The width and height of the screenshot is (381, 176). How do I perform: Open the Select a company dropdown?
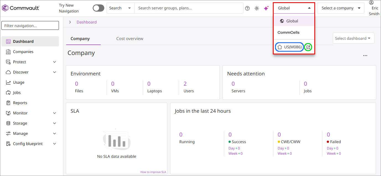coord(340,8)
